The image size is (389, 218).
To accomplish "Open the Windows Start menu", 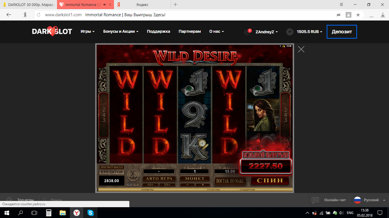I will point(7,213).
